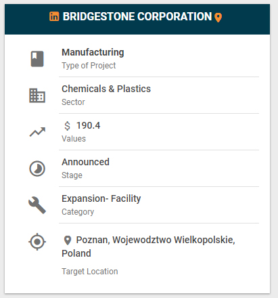Click the building icon next to Sector
278x298 pixels.
(x=37, y=95)
